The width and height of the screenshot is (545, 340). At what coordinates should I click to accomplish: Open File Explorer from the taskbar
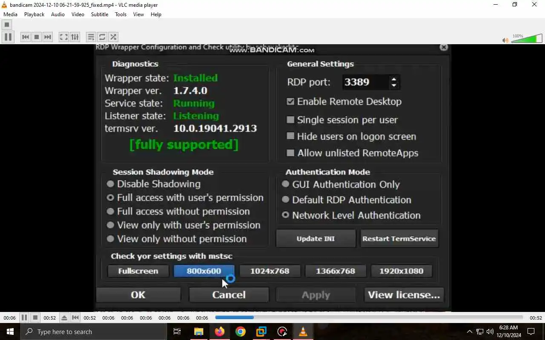[199, 331]
